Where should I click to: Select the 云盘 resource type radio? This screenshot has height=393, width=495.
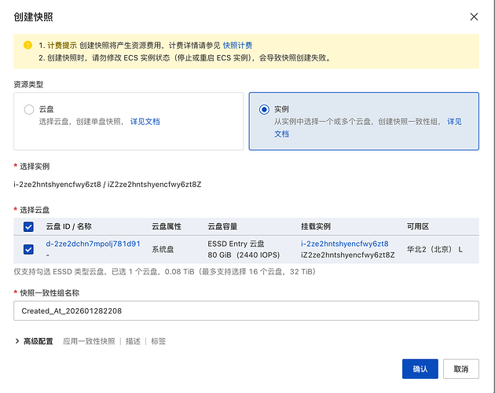pyautogui.click(x=29, y=110)
